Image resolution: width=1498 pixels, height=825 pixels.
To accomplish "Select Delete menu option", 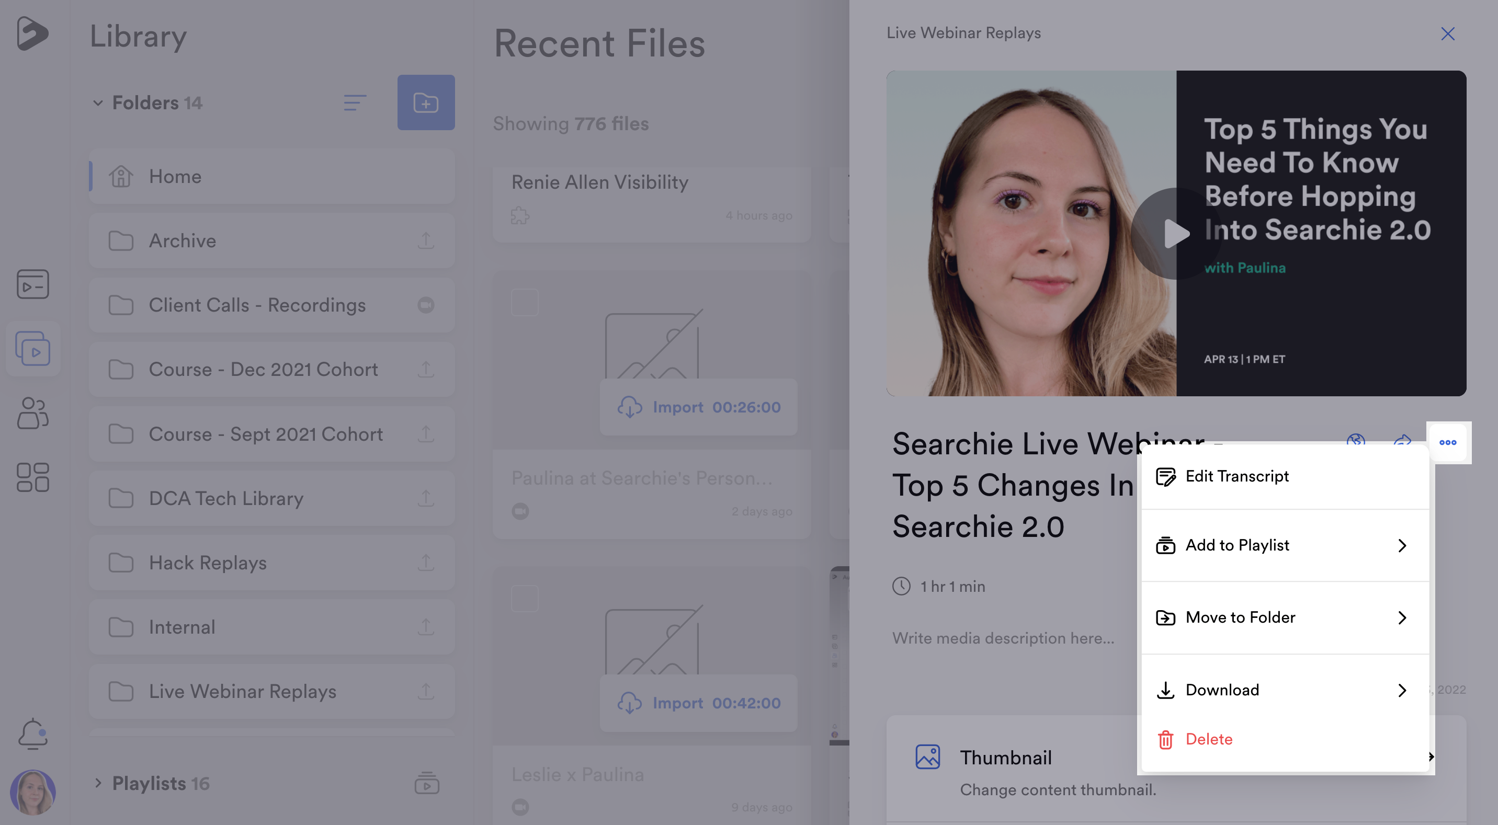I will coord(1285,740).
